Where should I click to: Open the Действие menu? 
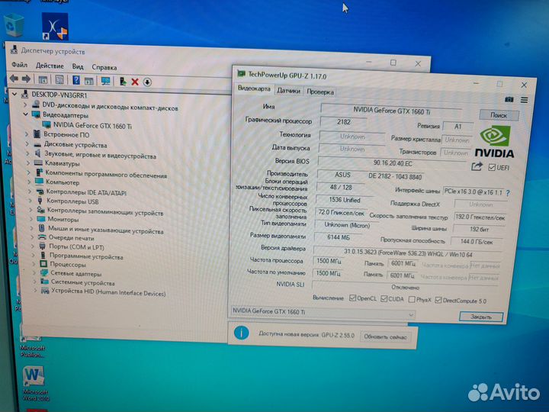tap(50, 66)
